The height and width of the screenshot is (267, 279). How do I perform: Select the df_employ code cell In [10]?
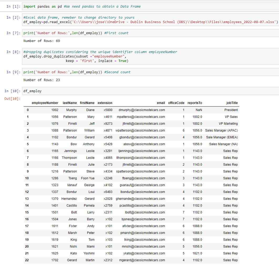coord(151,91)
